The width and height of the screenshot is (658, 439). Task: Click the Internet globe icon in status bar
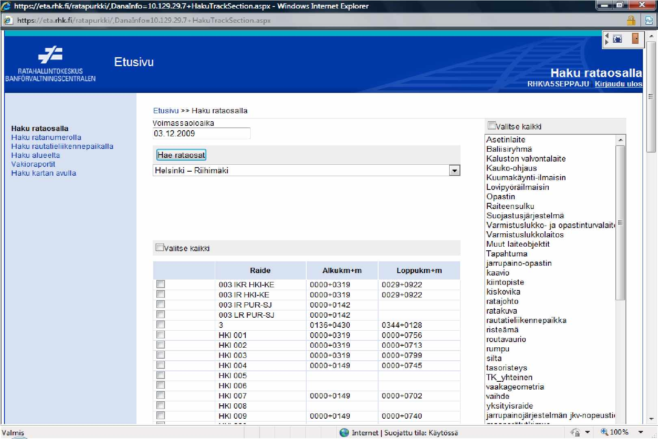(x=344, y=433)
